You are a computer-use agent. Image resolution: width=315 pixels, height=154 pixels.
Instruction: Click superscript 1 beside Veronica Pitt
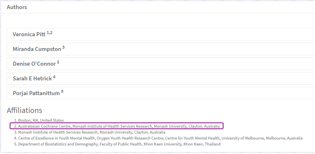[x=48, y=33]
